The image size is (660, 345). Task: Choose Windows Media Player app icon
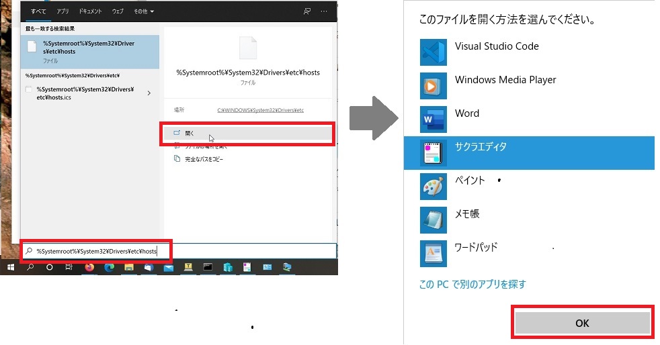[x=433, y=86]
